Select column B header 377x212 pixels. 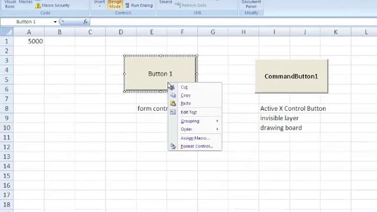(x=59, y=32)
